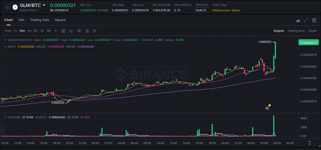Open the indicator settings icon

click(87, 31)
